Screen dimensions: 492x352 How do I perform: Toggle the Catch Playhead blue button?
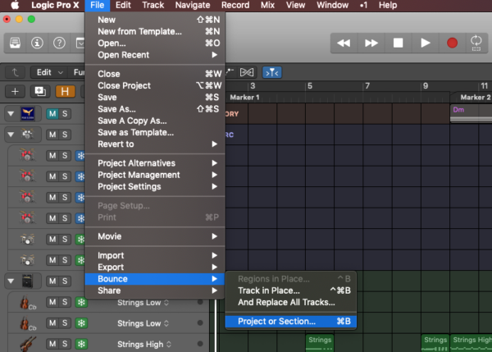pos(272,72)
